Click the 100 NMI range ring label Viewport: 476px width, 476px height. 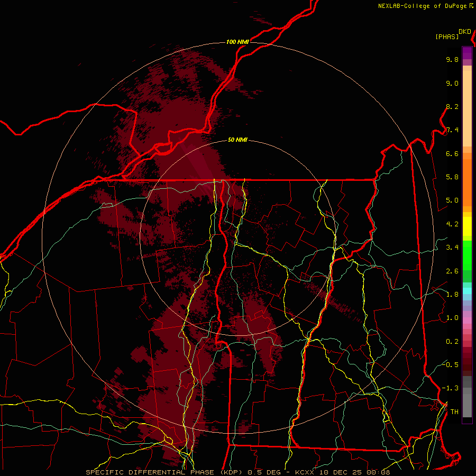point(237,42)
